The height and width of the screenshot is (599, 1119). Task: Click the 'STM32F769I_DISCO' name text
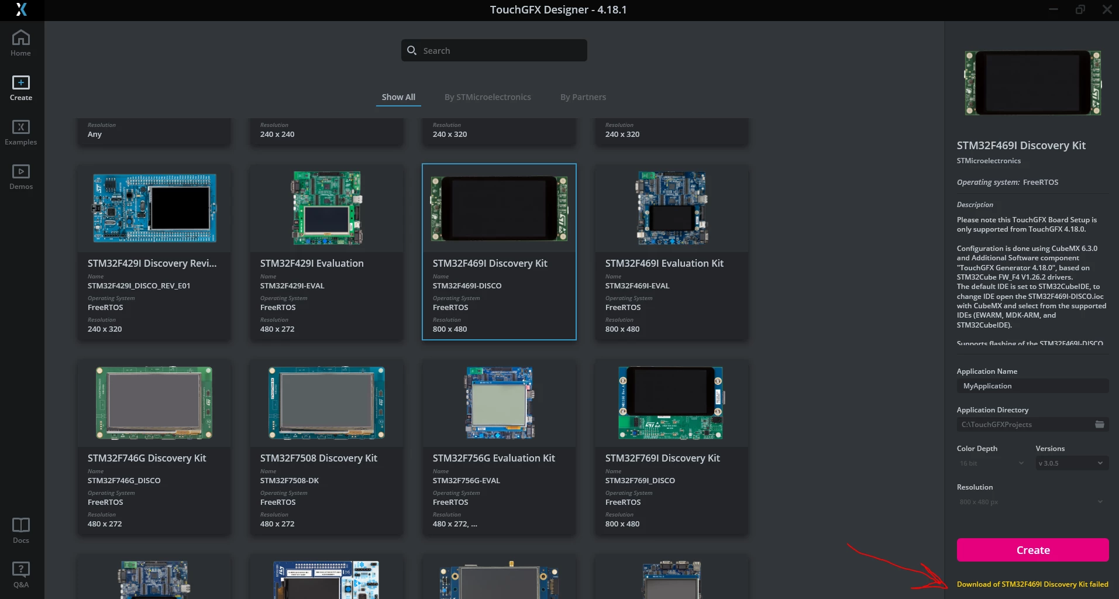click(641, 481)
